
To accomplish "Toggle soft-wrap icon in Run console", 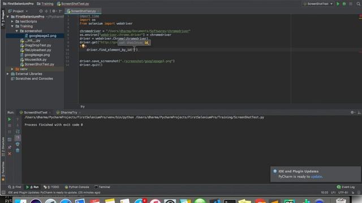I will (x=18, y=131).
